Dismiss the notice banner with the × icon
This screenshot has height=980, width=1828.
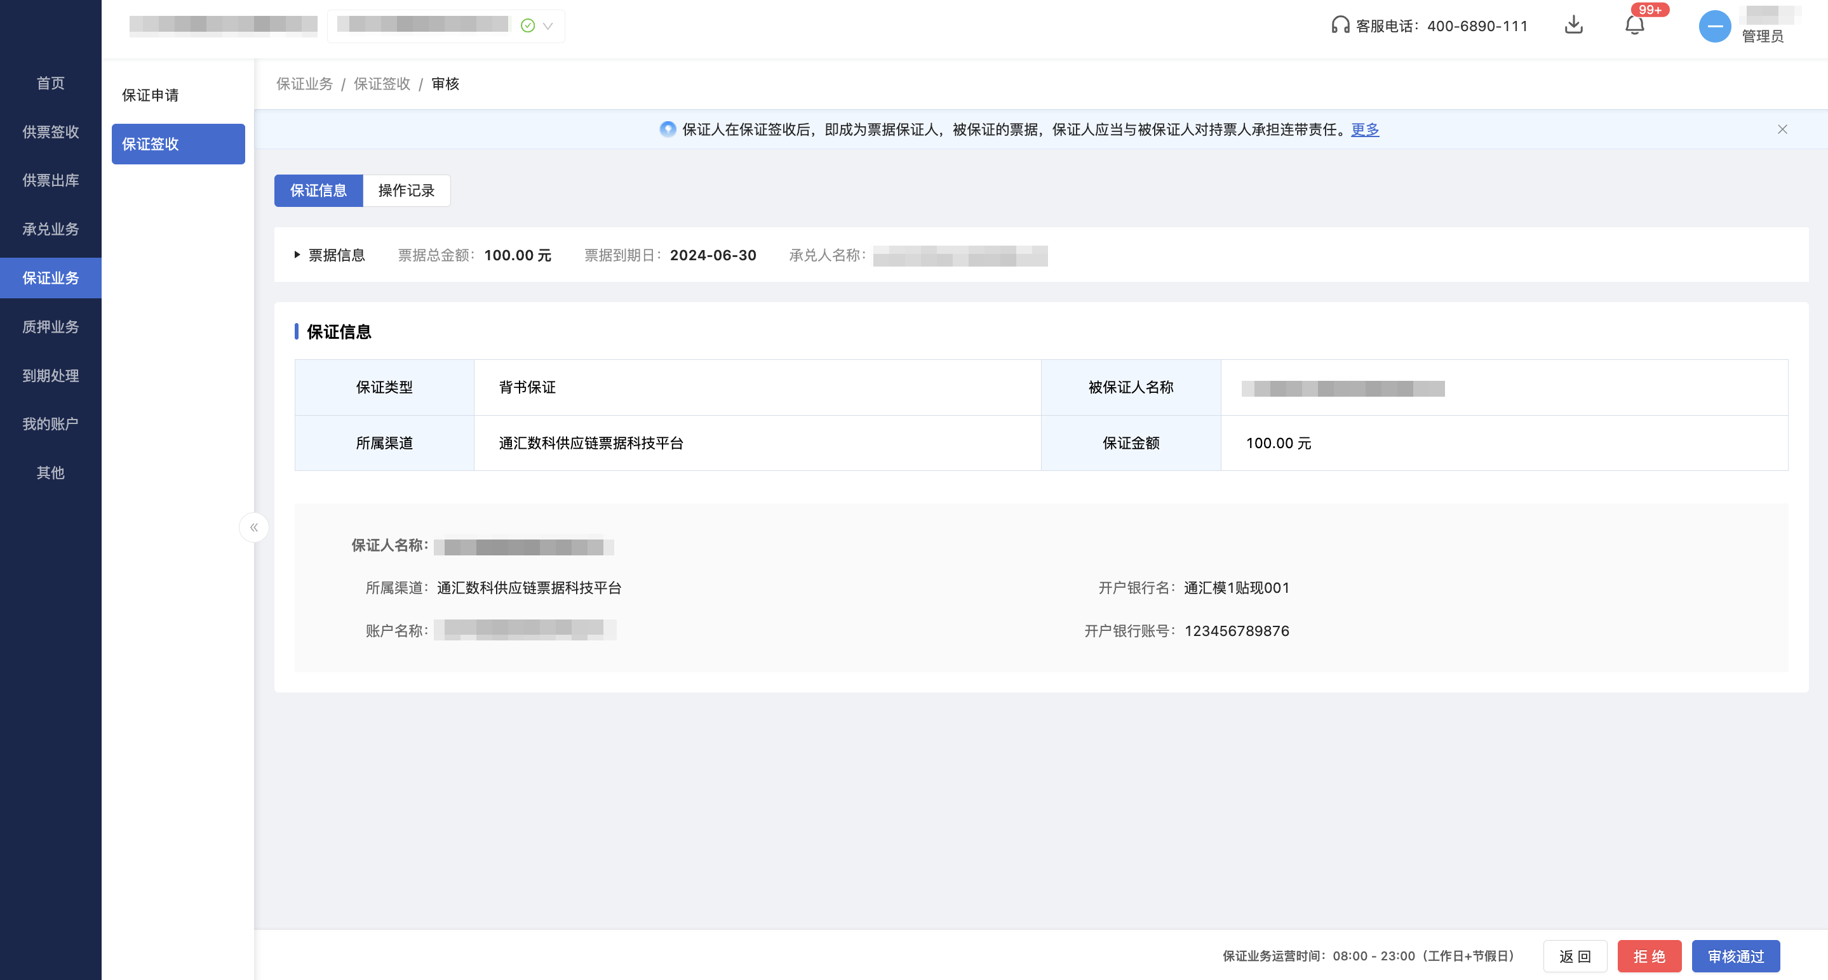click(x=1782, y=129)
